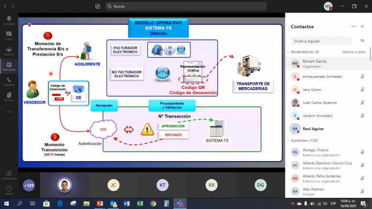372x209 pixels.
Task: Click Silenciar a todos
Action: coord(354,52)
